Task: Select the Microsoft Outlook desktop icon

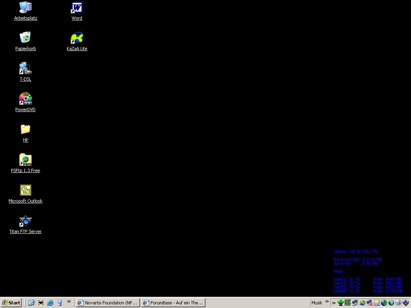Action: [x=25, y=194]
